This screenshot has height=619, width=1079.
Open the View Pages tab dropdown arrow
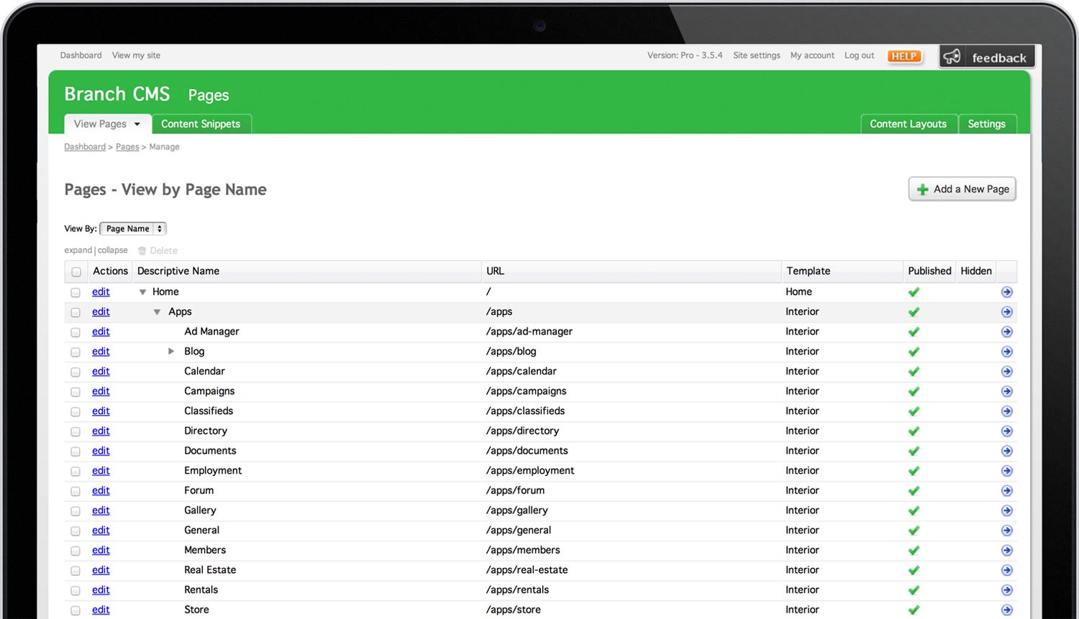click(137, 124)
